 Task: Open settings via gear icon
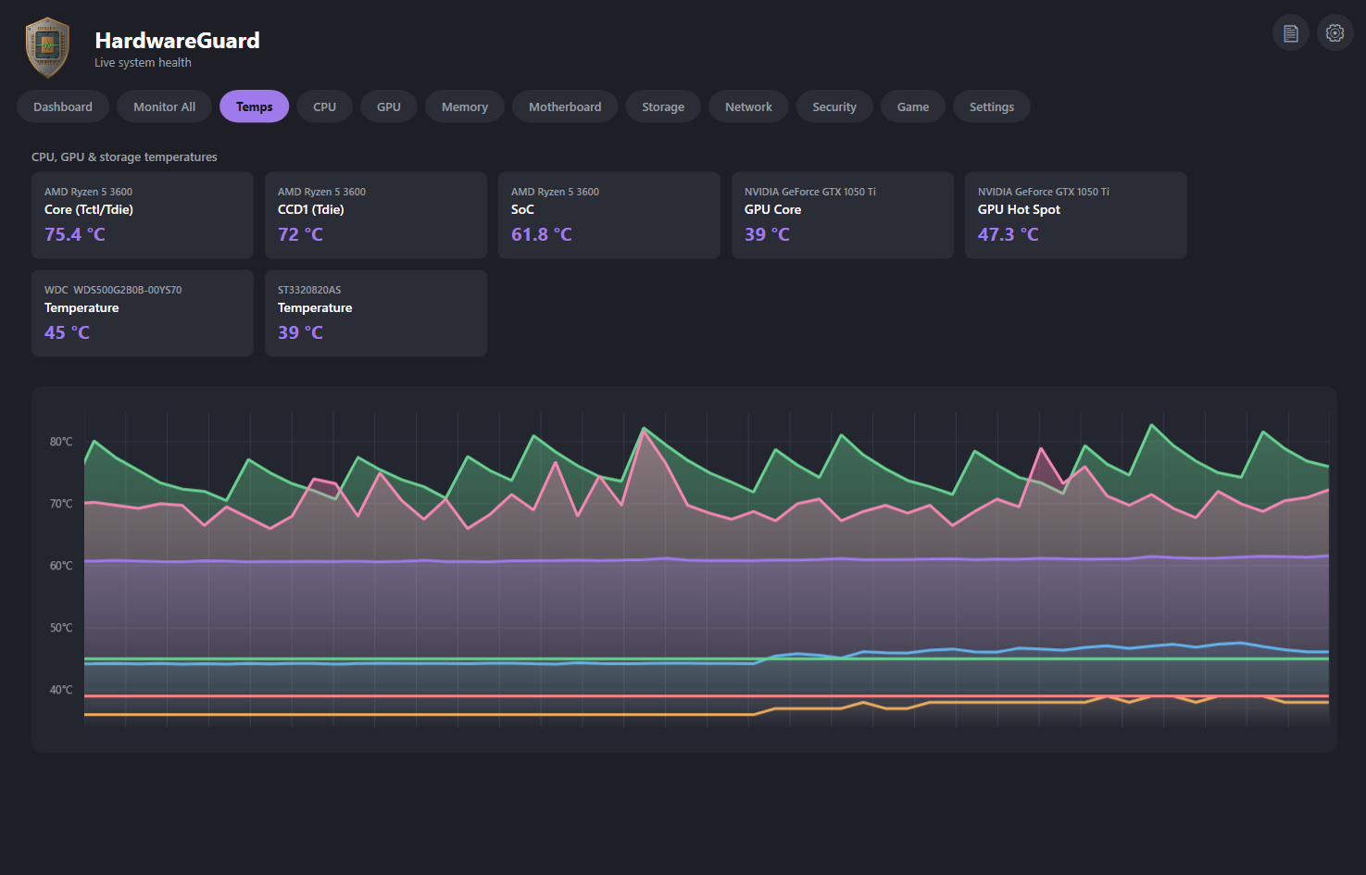pos(1335,33)
